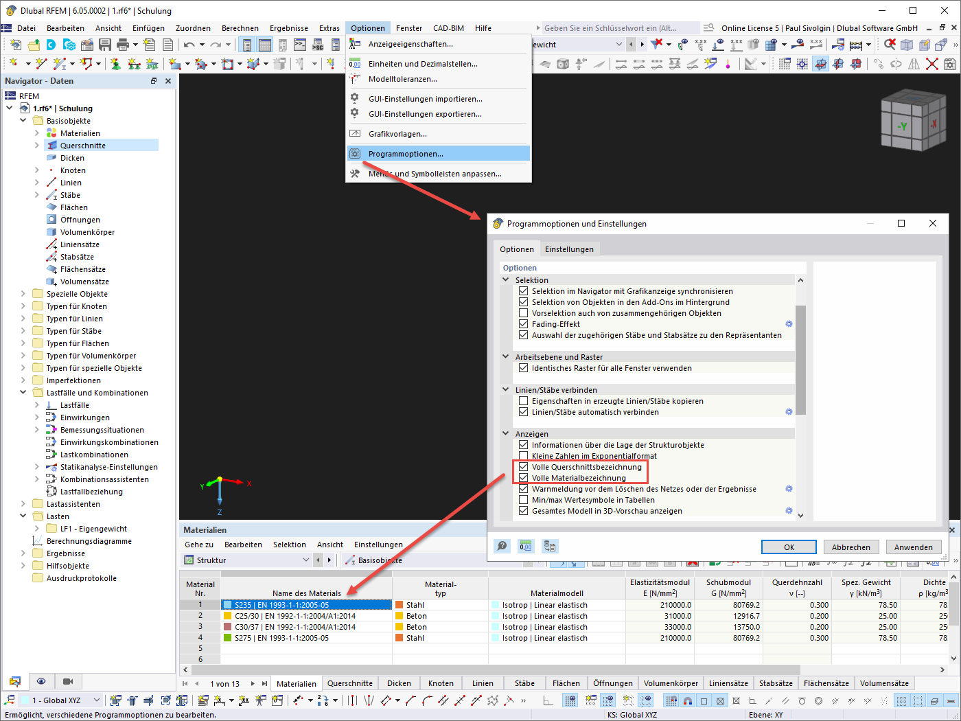Image resolution: width=961 pixels, height=721 pixels.
Task: Click the eye view icon below Navigator
Action: pyautogui.click(x=41, y=681)
